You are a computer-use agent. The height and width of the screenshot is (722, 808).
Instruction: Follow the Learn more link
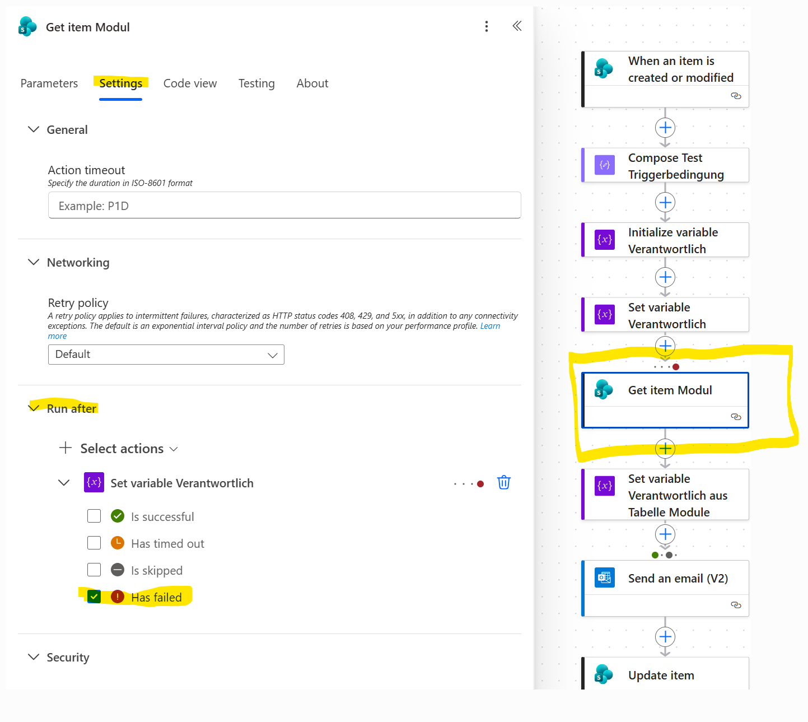point(490,326)
